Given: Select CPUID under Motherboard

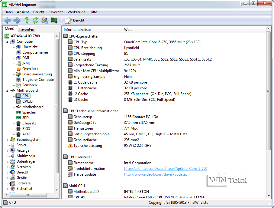Looking at the screenshot, I should coord(27,101).
